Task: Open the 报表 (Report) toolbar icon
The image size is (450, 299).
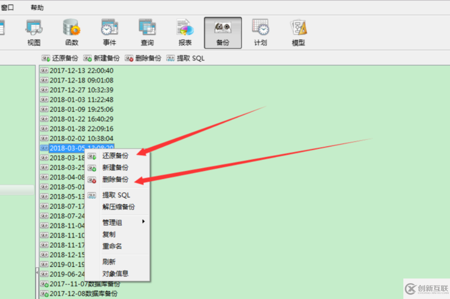Action: [x=185, y=33]
